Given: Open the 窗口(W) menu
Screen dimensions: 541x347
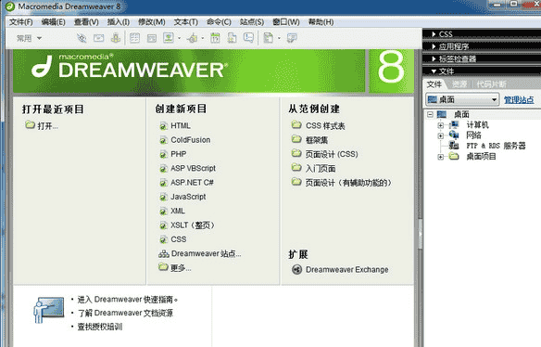Looking at the screenshot, I should pos(286,22).
